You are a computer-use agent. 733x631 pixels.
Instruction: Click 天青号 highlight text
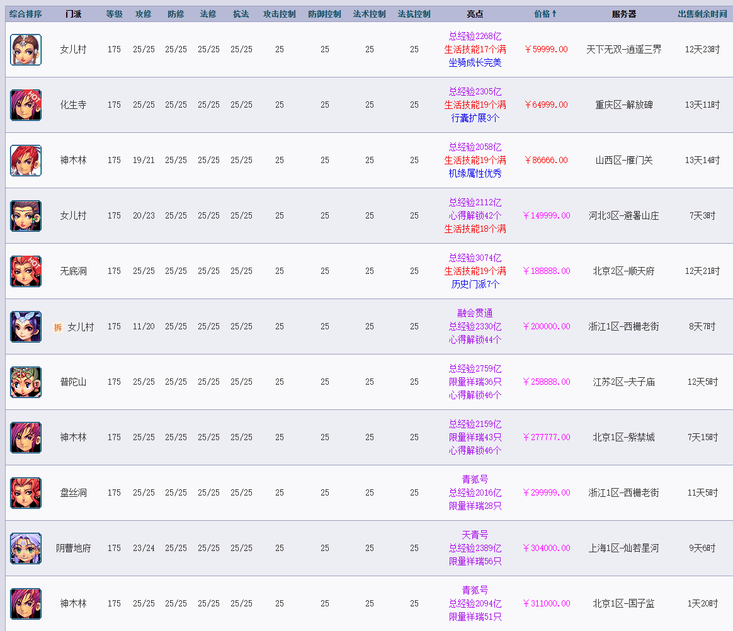click(x=475, y=535)
